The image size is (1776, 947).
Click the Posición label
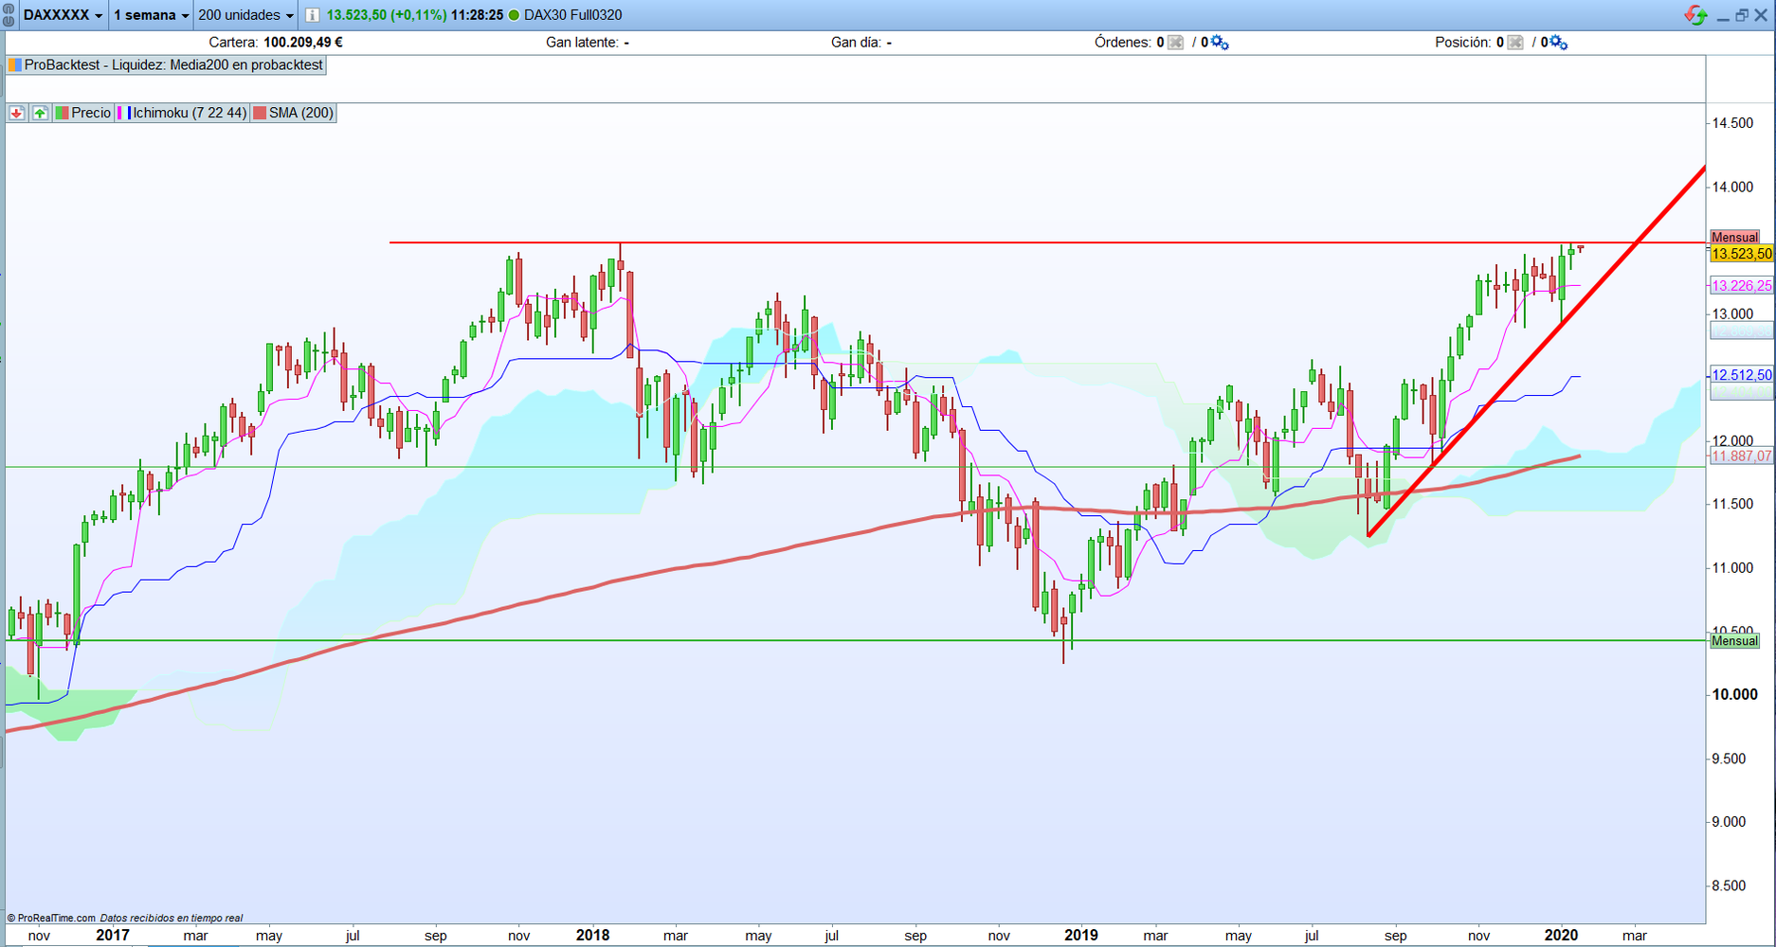coord(1463,43)
